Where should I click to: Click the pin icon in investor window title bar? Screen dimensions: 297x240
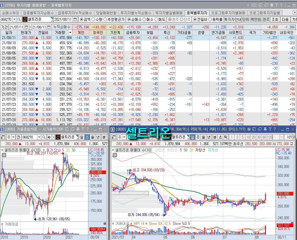[272, 5]
